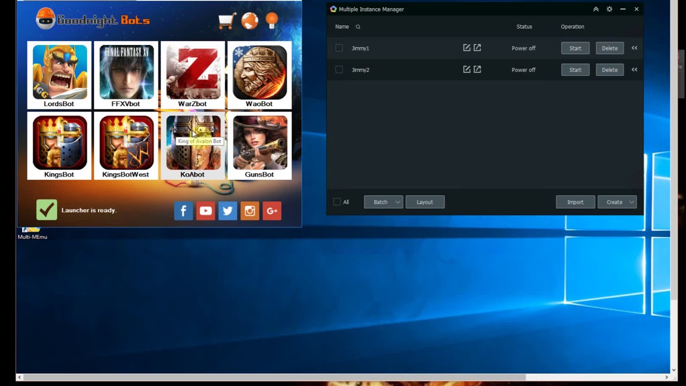The image size is (686, 386).
Task: Click the Name column header
Action: click(342, 27)
